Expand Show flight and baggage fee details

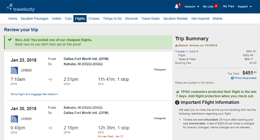click(x=34, y=94)
